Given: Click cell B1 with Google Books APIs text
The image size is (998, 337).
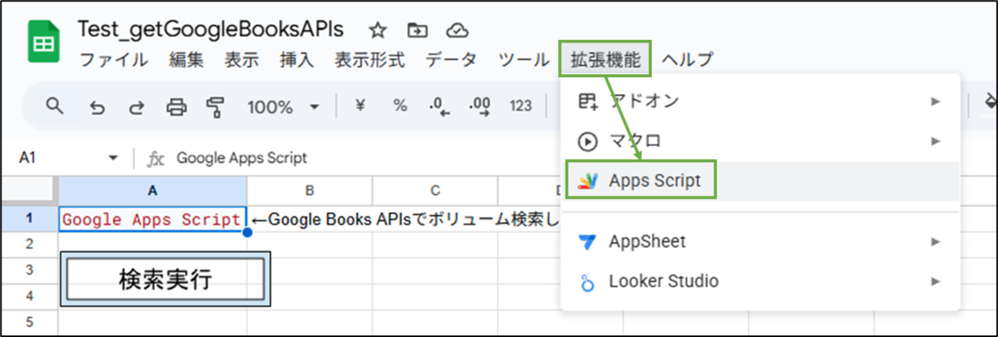Looking at the screenshot, I should pos(309,219).
